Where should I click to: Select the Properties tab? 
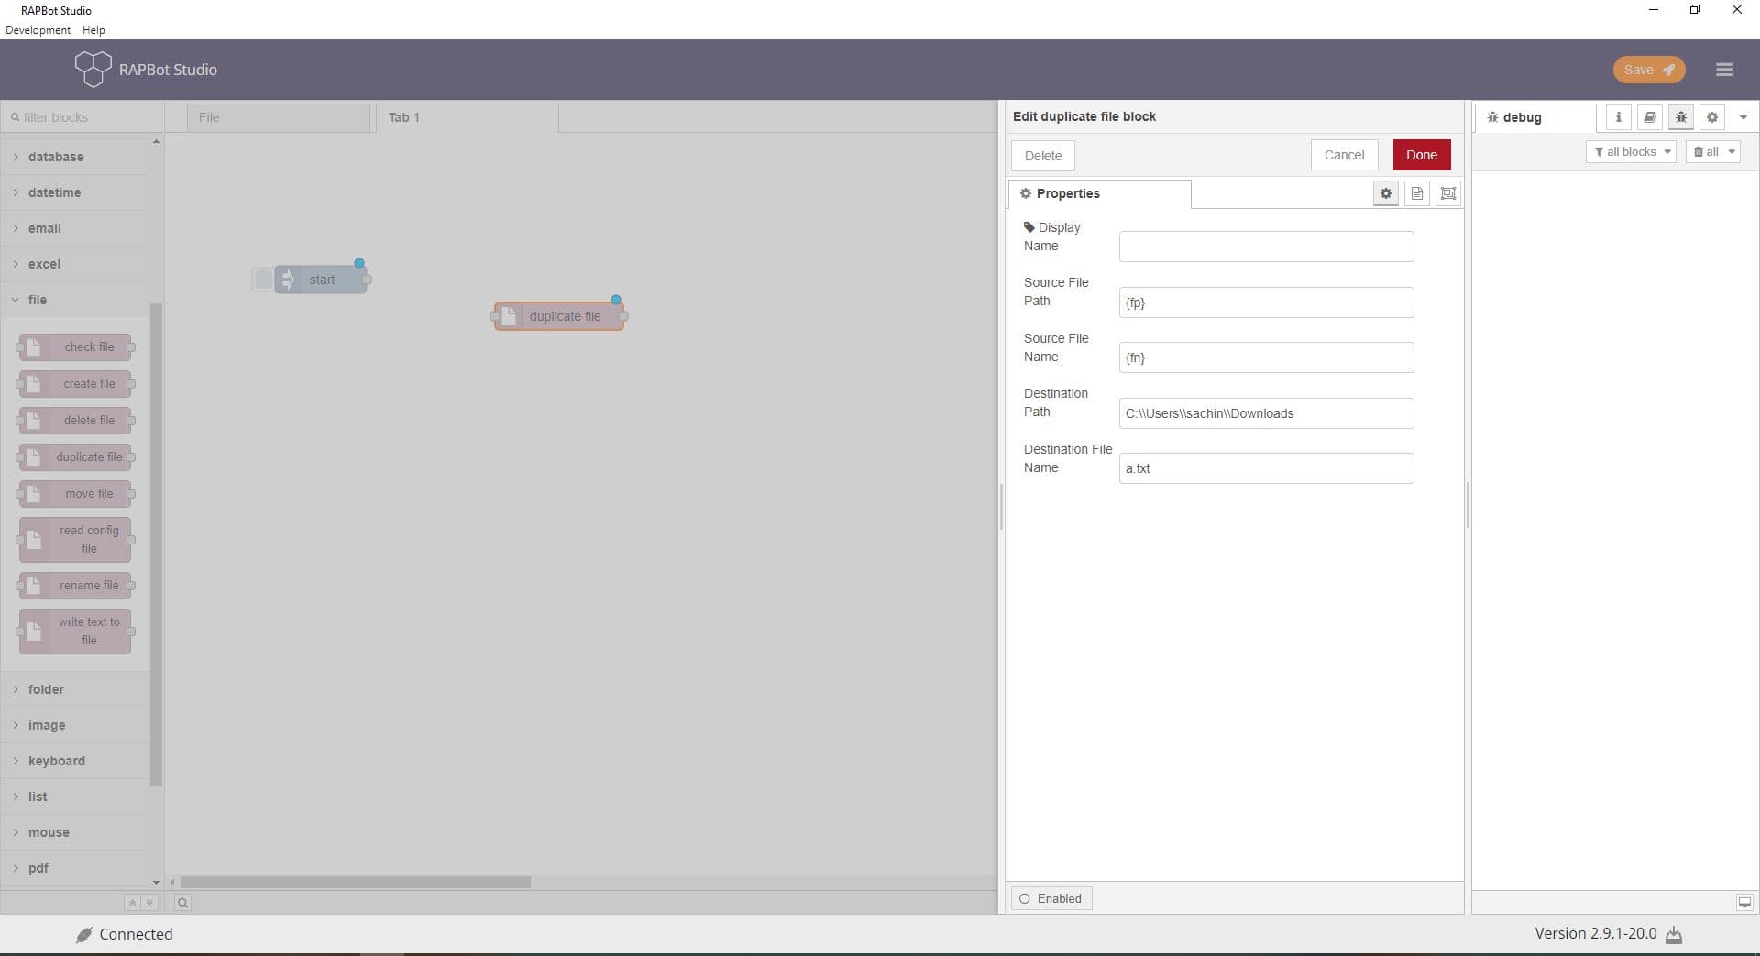coord(1099,193)
